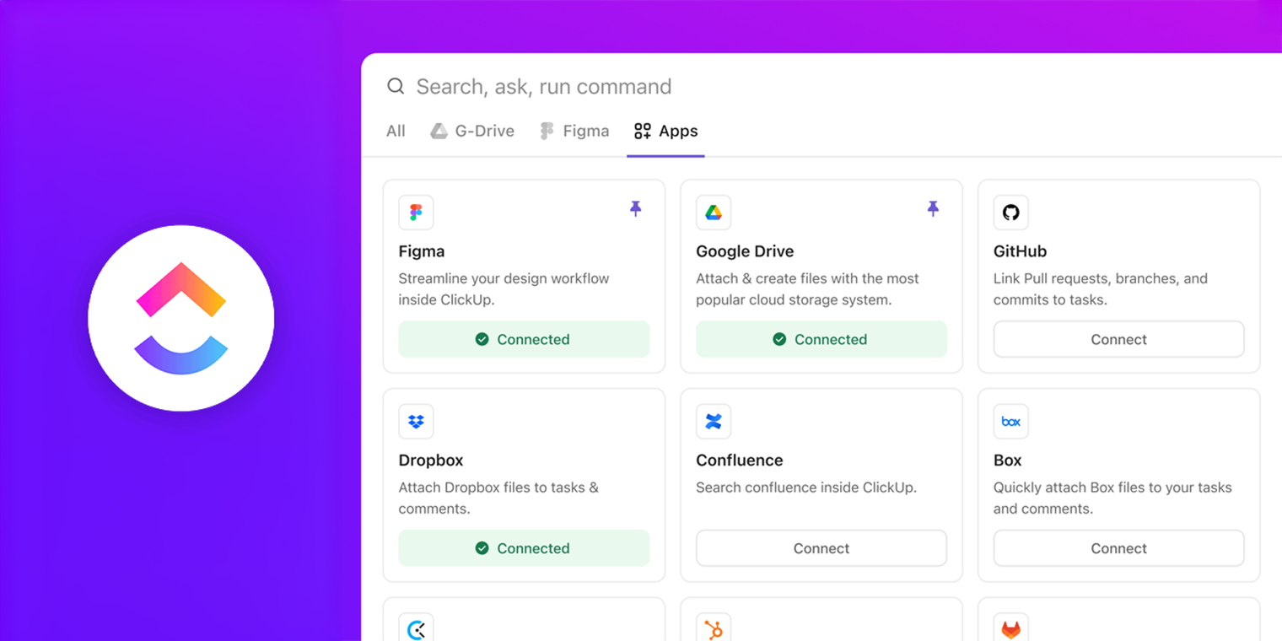Click the Figma app icon
The image size is (1282, 641).
coord(416,213)
